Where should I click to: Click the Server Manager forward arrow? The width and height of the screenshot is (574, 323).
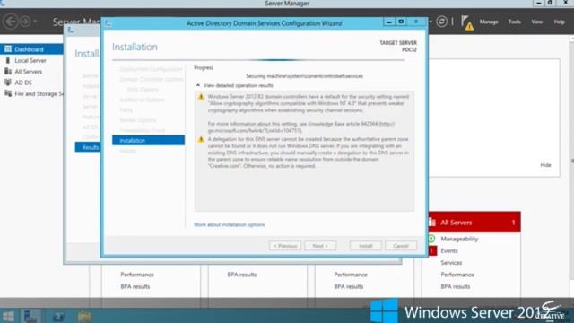pos(25,22)
